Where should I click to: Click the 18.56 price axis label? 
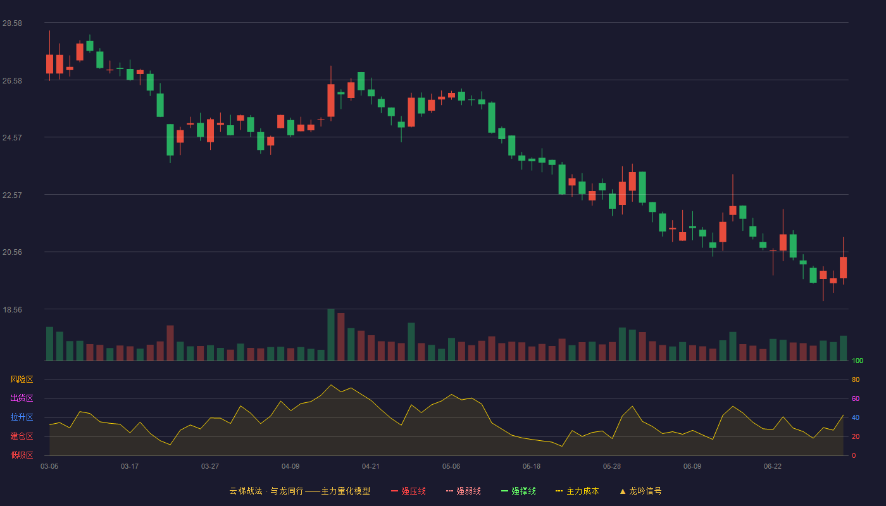pyautogui.click(x=12, y=310)
